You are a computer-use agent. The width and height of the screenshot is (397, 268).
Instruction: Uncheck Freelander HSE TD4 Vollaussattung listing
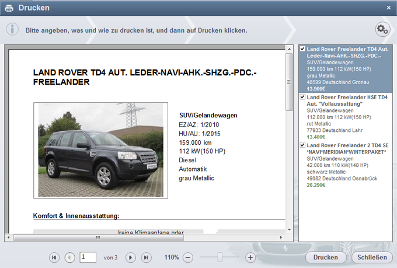coord(302,97)
